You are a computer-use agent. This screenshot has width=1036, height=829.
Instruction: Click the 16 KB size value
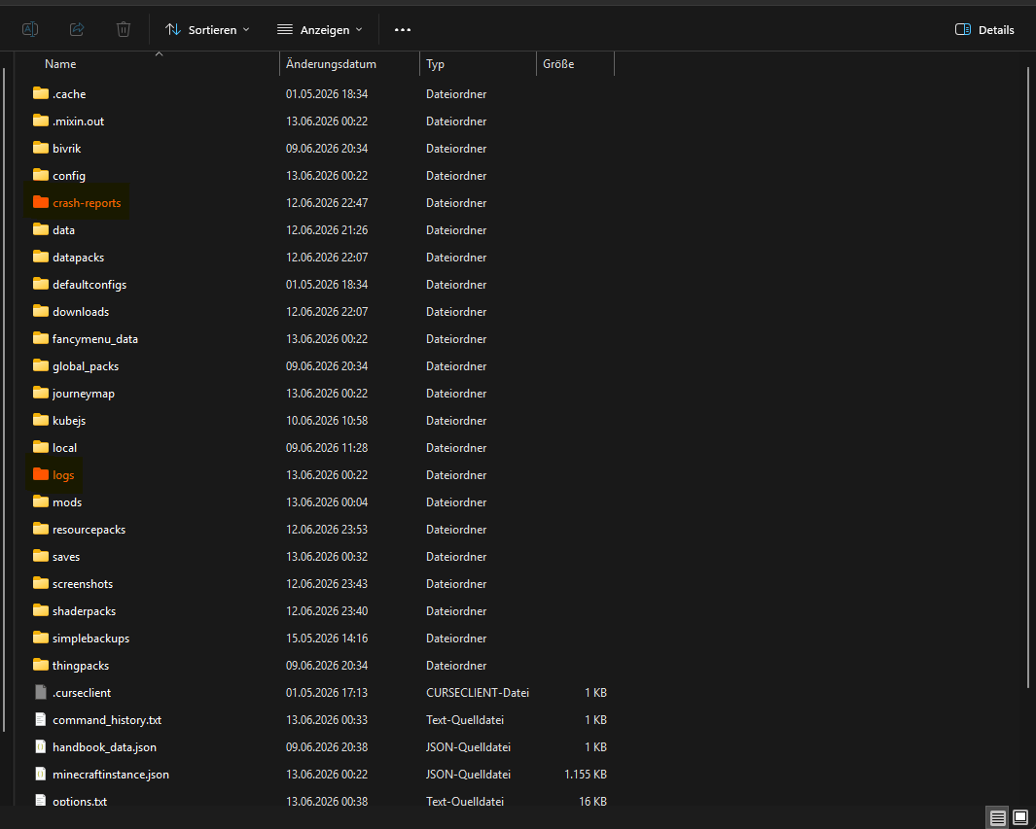click(x=590, y=801)
